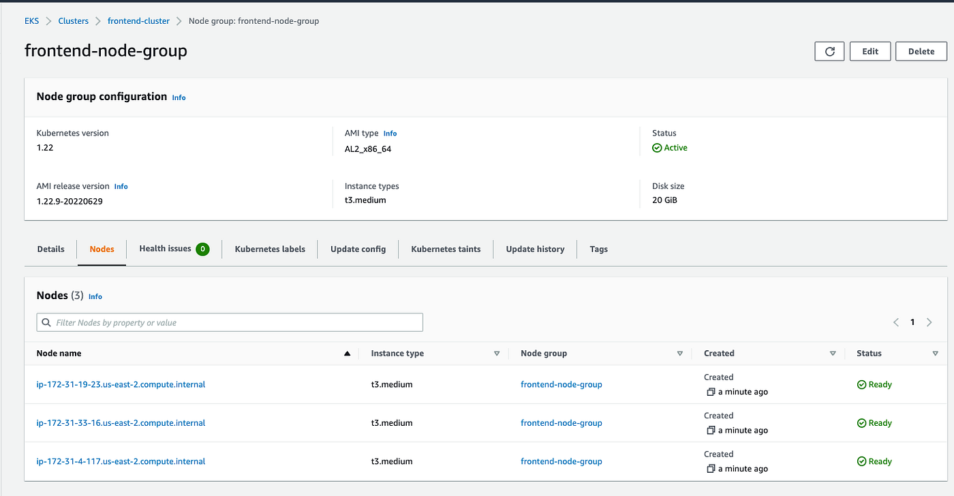Viewport: 954px width, 496px height.
Task: Copy creation time of ip-172-31-19-23 node
Action: pos(711,392)
